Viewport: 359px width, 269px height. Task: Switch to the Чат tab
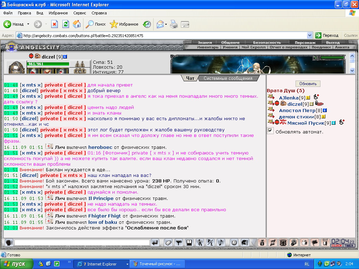(x=190, y=78)
